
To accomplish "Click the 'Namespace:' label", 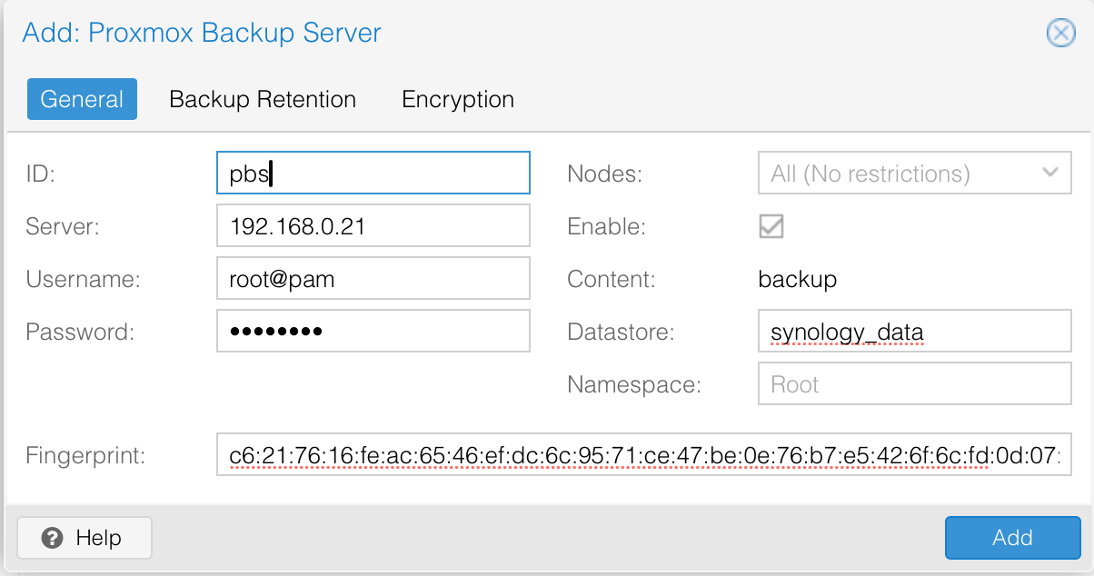I will click(634, 385).
